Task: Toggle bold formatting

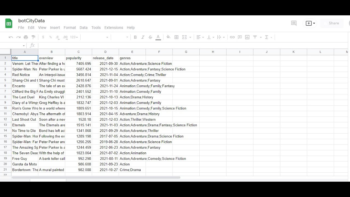Action: click(x=135, y=37)
